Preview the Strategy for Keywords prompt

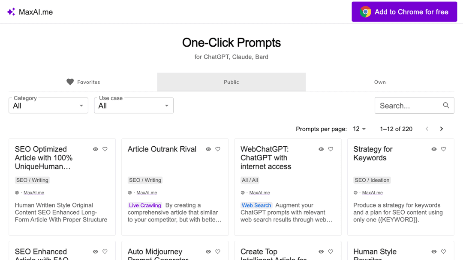click(x=434, y=149)
